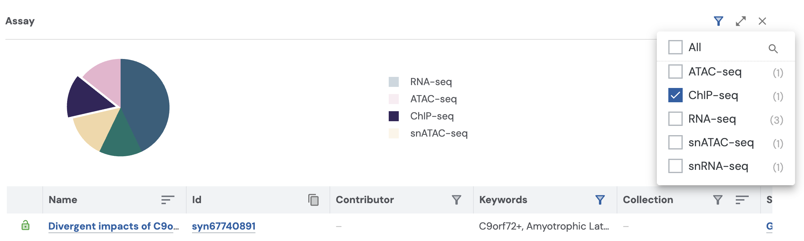Close the Assay panel
Viewport: 804px width, 241px height.
pyautogui.click(x=762, y=21)
